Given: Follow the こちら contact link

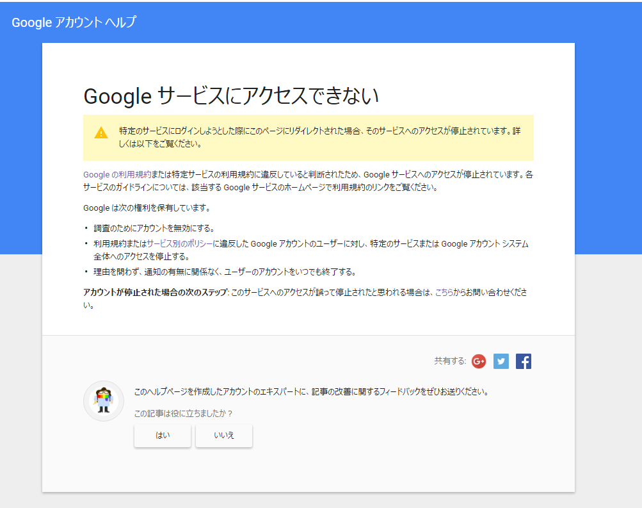Looking at the screenshot, I should tap(444, 292).
